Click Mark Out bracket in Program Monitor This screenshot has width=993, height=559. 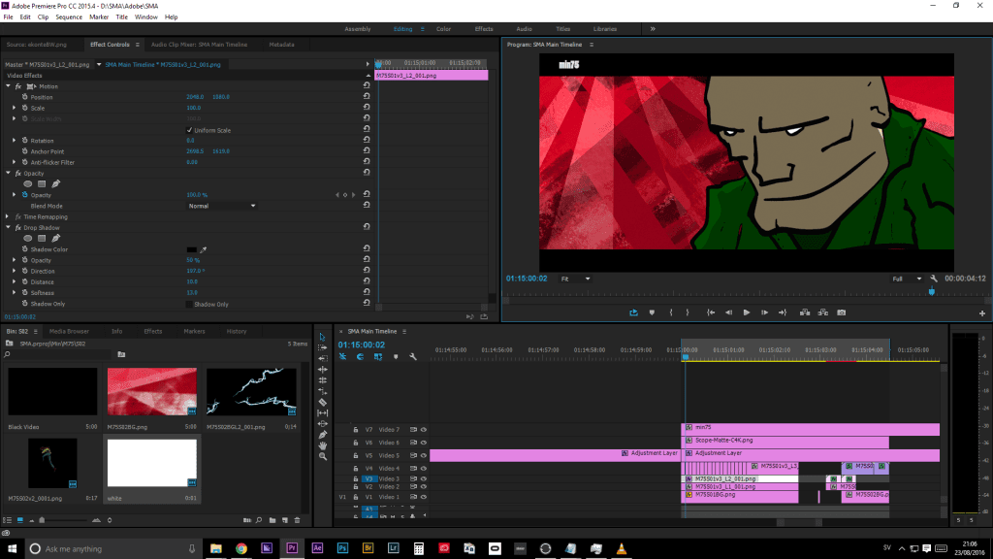pos(688,312)
